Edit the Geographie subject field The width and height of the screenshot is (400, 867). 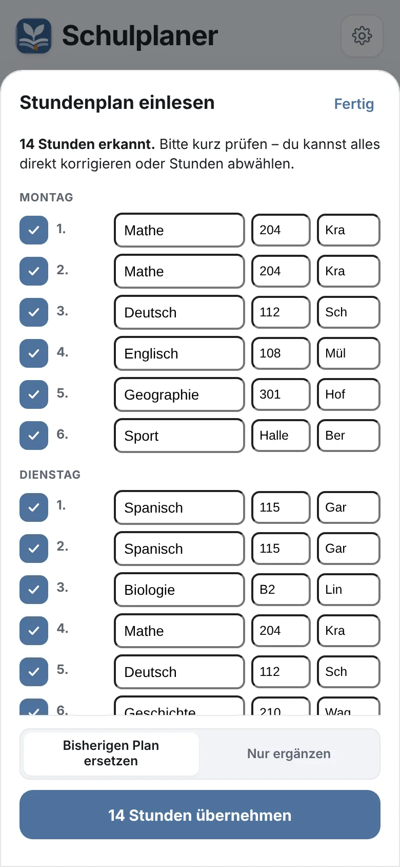tap(179, 394)
